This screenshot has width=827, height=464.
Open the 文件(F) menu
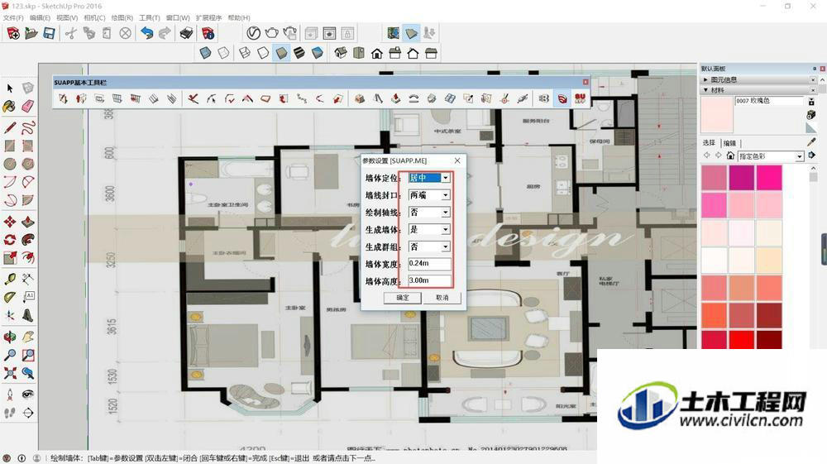(x=13, y=18)
